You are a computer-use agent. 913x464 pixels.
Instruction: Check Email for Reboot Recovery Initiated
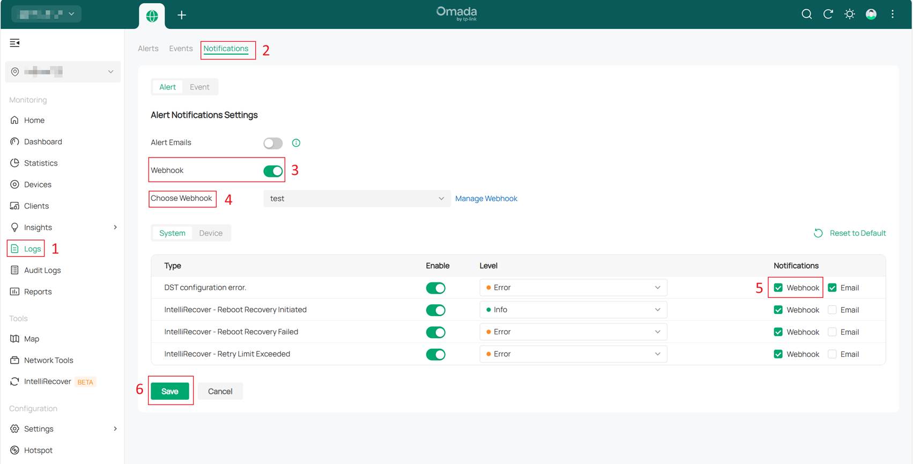tap(832, 310)
